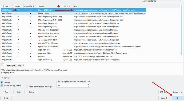
Task: Sort by the URL column header
Action: tap(110, 6)
